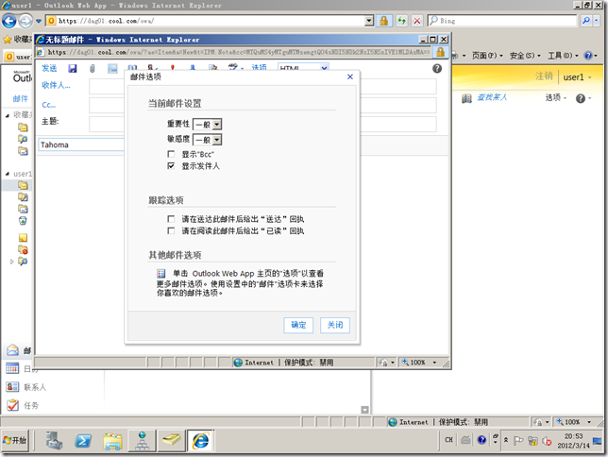Open the 敏感度 sensitivity dropdown
The height and width of the screenshot is (457, 608).
pyautogui.click(x=208, y=139)
